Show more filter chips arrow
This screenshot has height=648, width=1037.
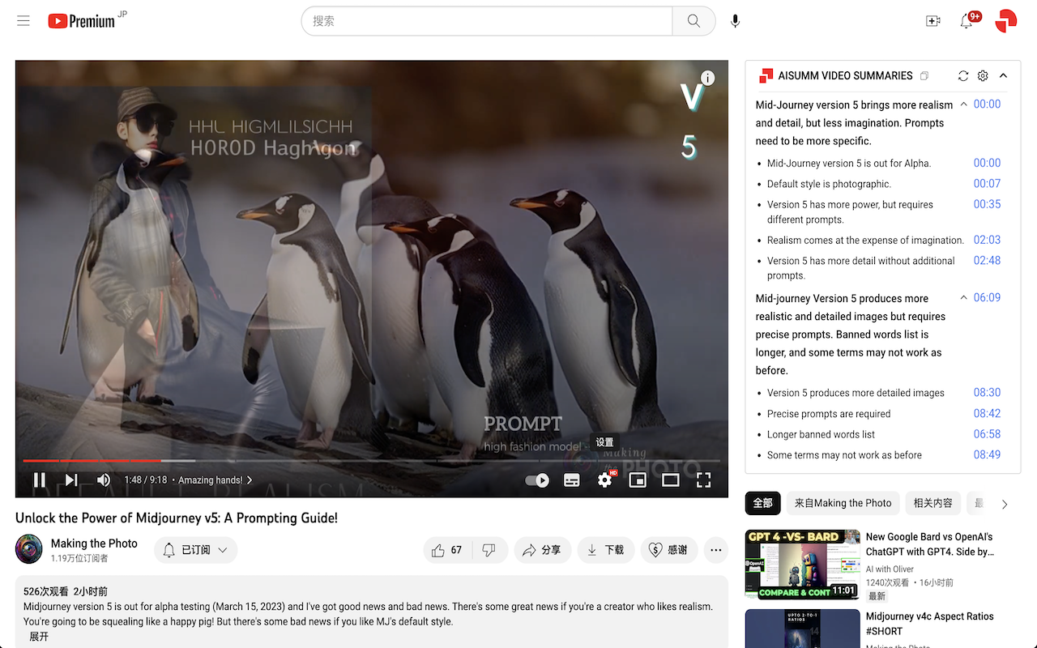(1005, 504)
